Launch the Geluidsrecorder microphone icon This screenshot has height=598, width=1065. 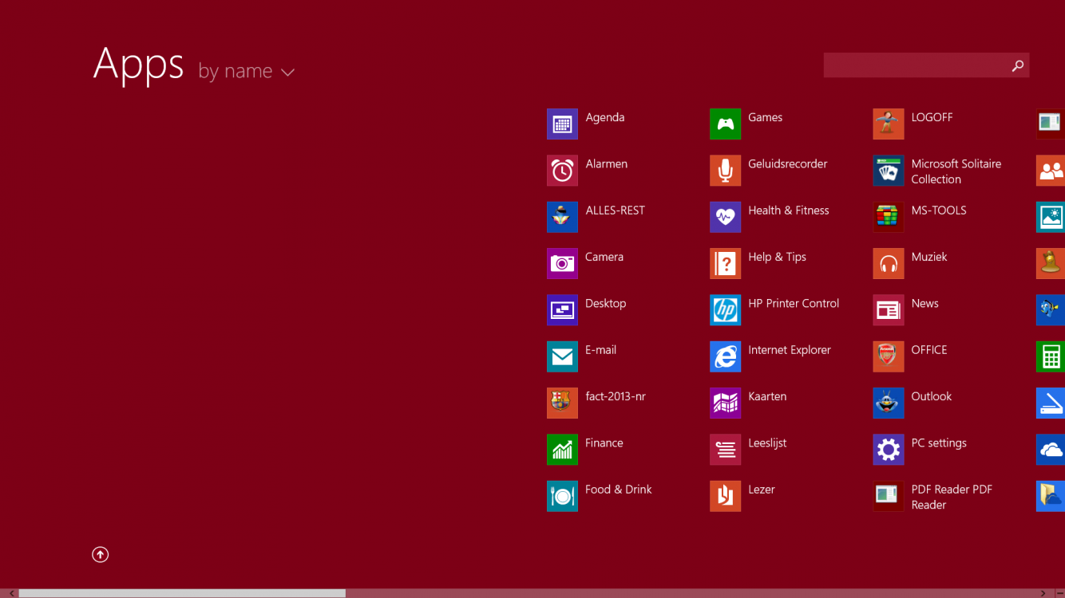(x=725, y=171)
